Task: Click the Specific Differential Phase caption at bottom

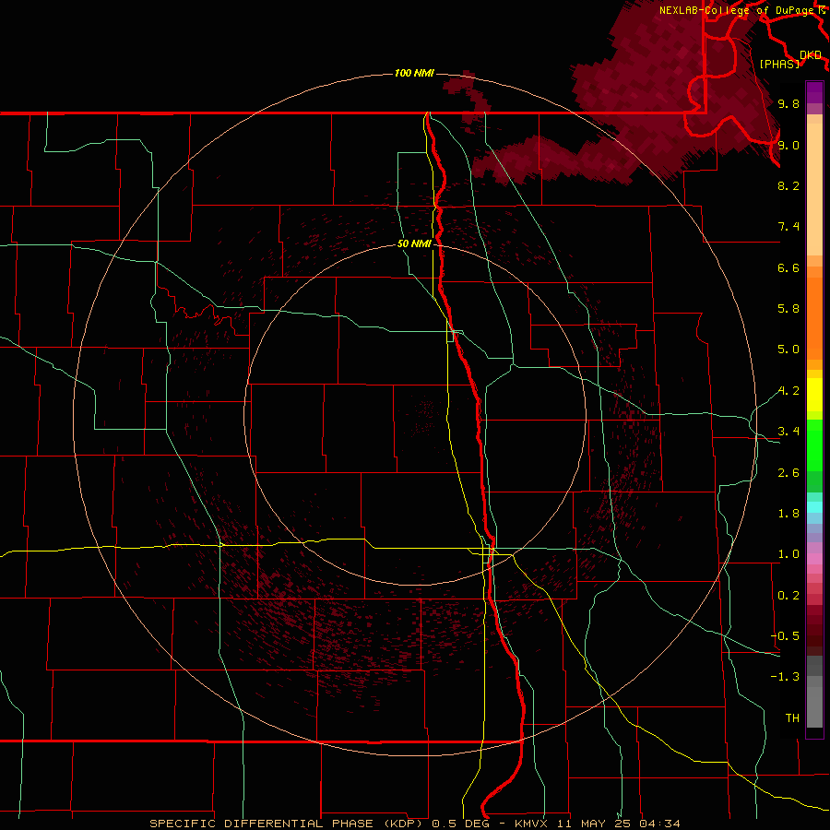Action: [414, 824]
